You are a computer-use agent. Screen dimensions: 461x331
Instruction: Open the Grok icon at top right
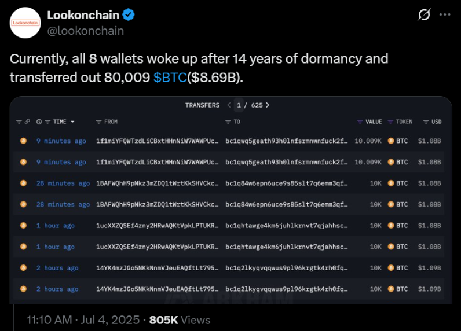424,14
